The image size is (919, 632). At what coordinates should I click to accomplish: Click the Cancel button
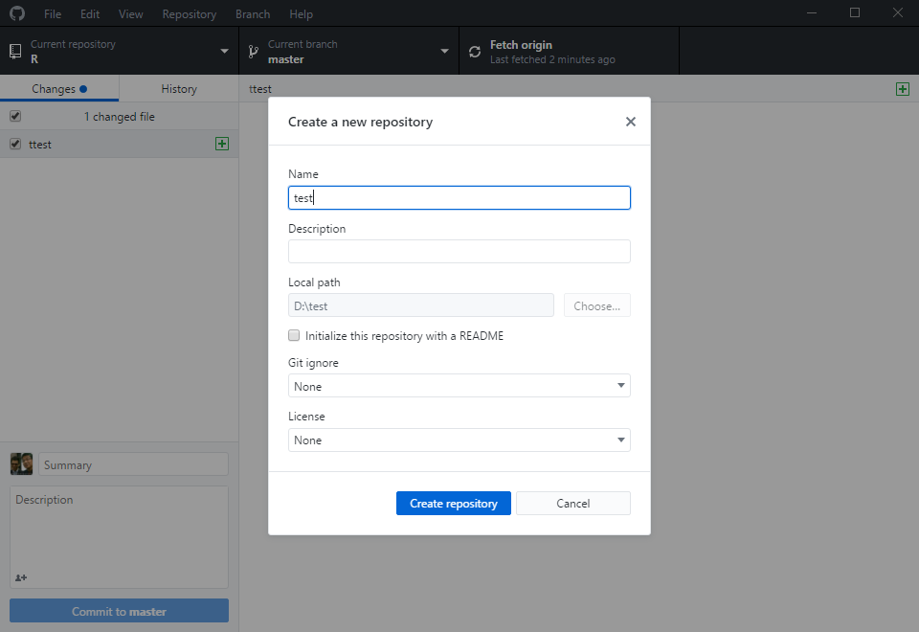[572, 503]
